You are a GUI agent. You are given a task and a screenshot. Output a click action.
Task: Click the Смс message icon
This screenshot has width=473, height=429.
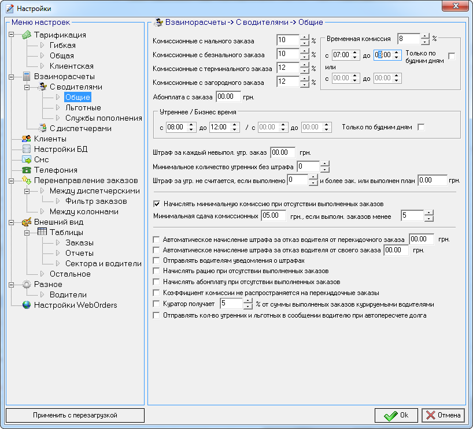coord(27,159)
